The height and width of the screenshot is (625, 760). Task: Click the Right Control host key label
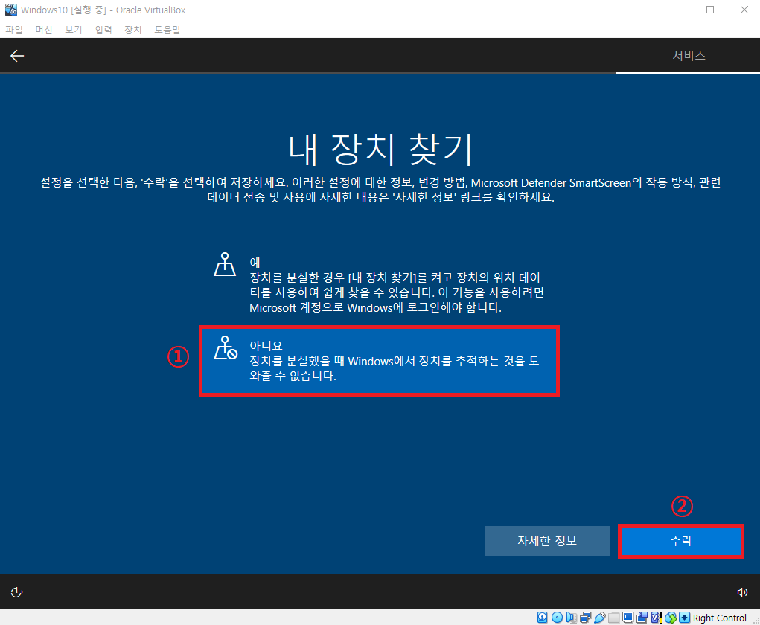point(719,618)
